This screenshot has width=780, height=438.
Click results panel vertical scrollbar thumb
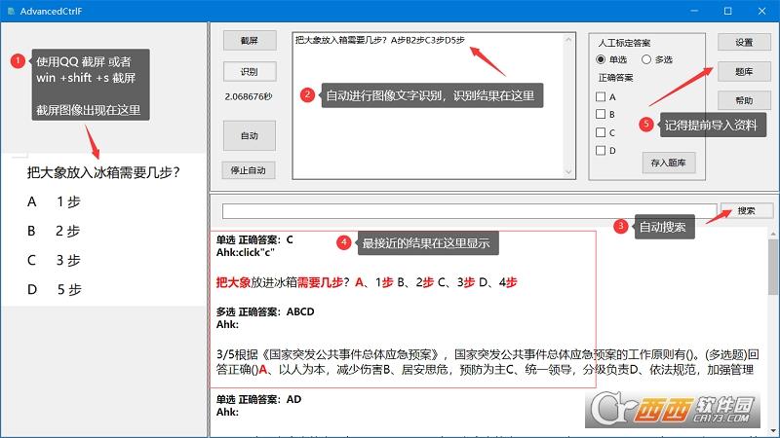(774, 267)
